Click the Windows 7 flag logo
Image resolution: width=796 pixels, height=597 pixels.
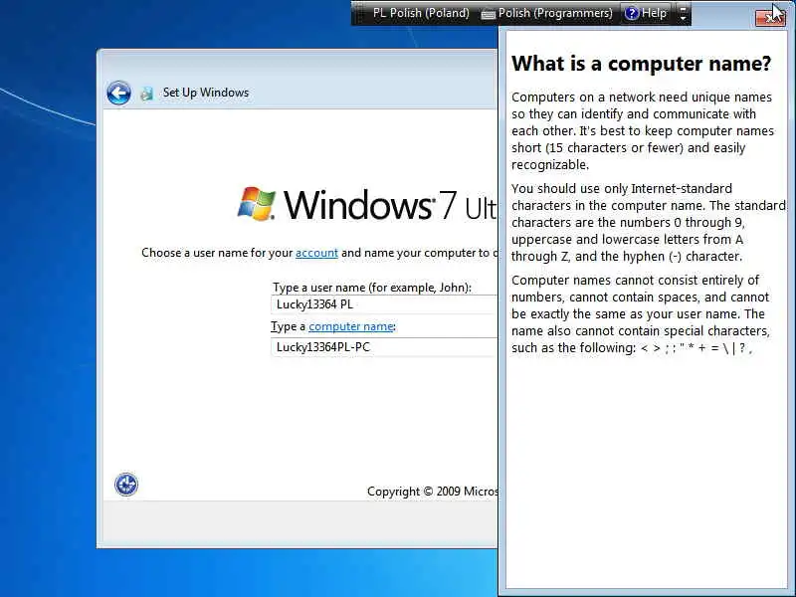[257, 204]
